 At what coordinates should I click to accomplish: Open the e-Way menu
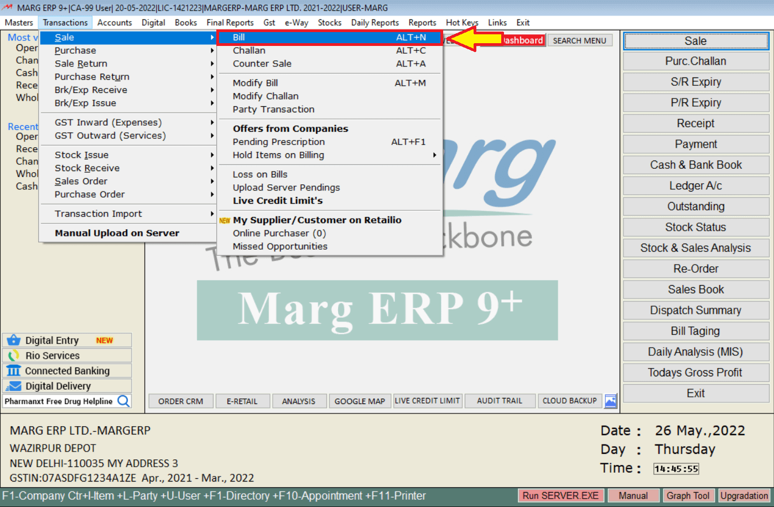297,23
